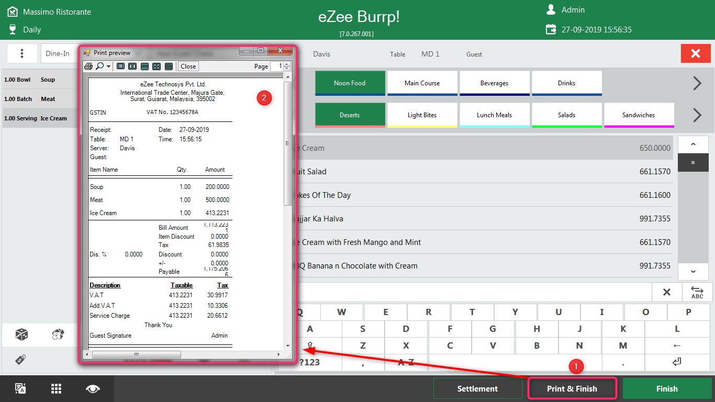The width and height of the screenshot is (715, 402).
Task: Expand more categories with second-row chevron
Action: click(x=697, y=115)
